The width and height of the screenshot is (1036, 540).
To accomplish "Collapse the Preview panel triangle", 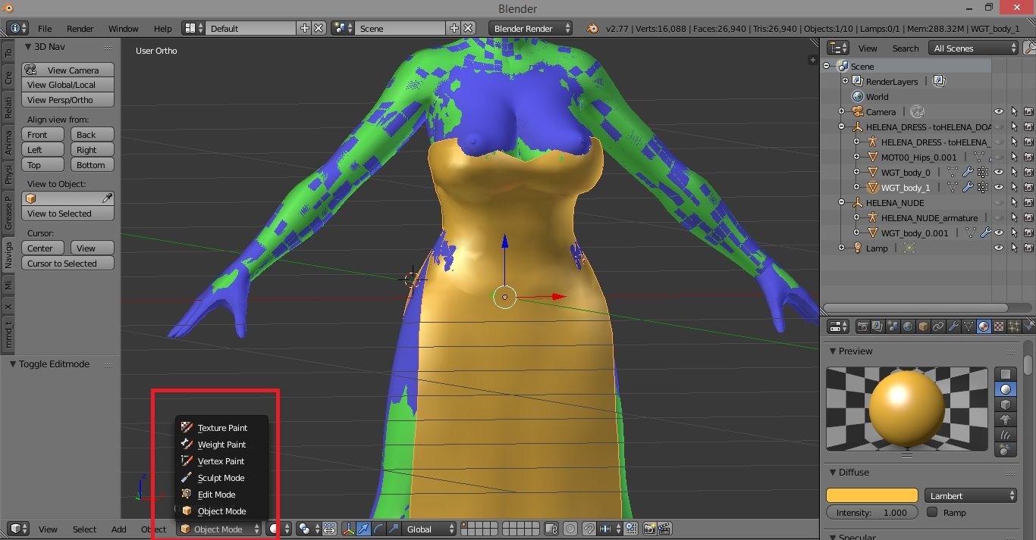I will point(833,351).
